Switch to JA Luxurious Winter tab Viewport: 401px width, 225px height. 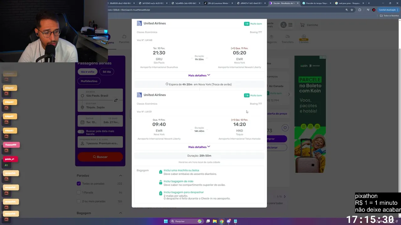[218, 3]
